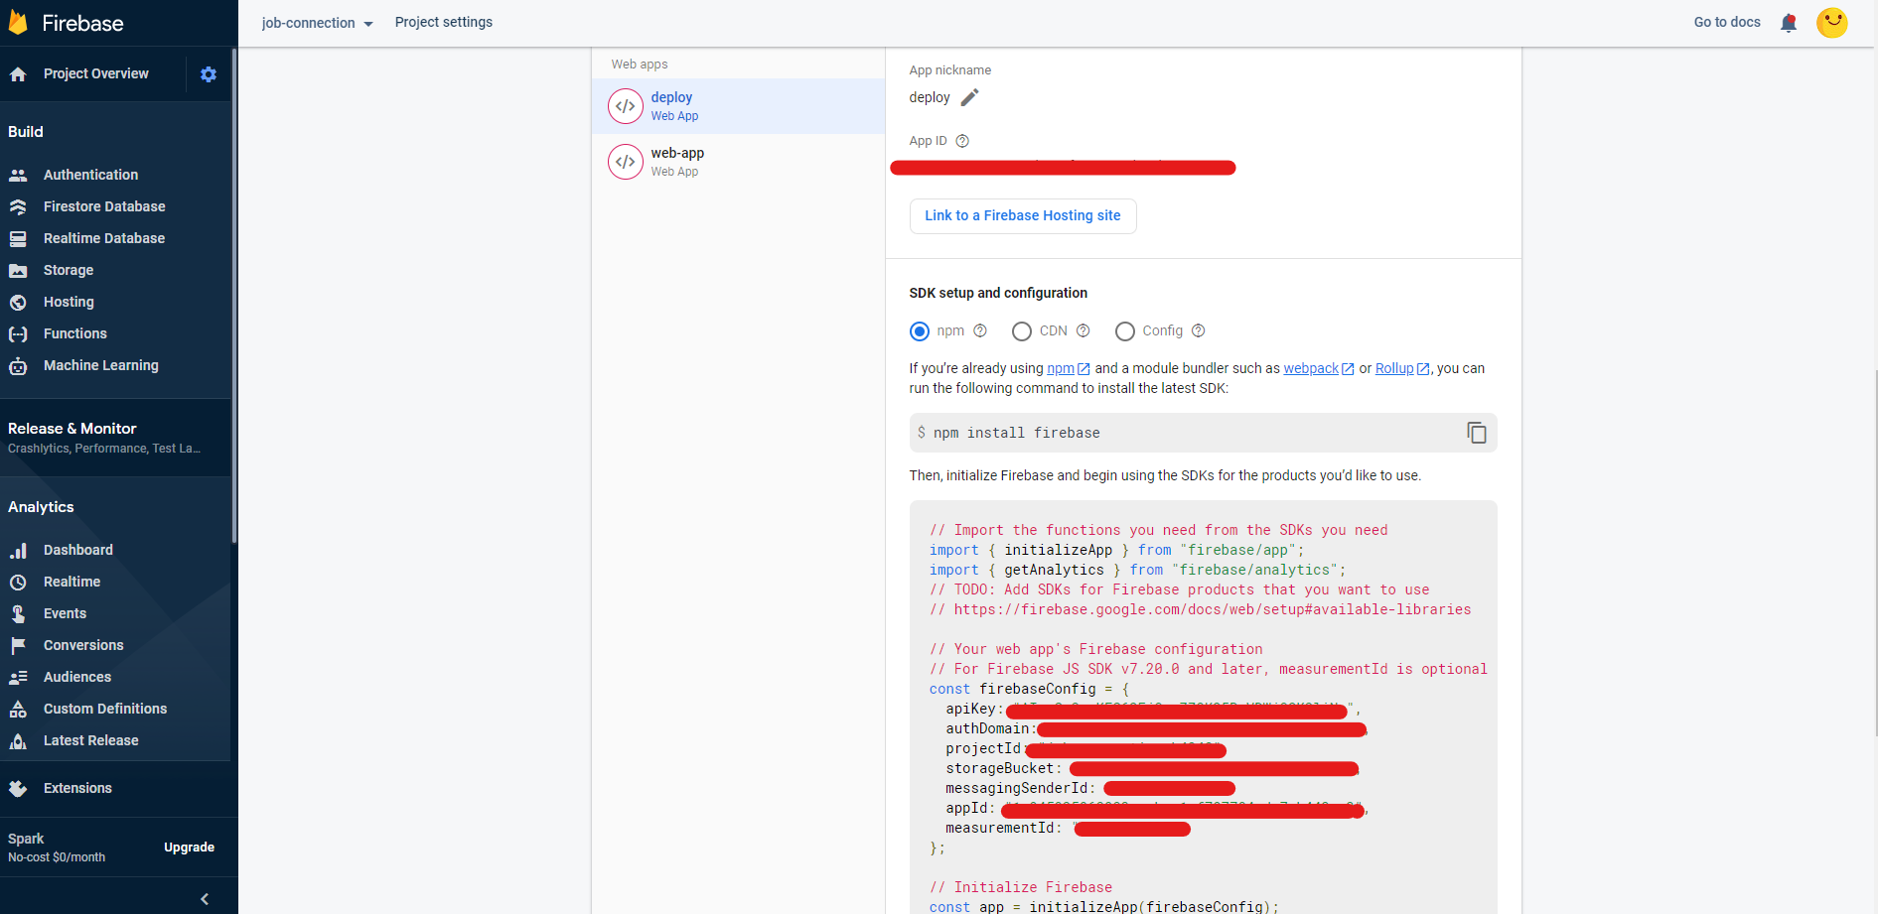Click the Hosting globe icon
Screen dimensions: 1878x914
(18, 302)
